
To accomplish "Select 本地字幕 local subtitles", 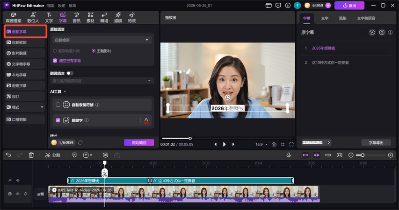I will (x=25, y=75).
